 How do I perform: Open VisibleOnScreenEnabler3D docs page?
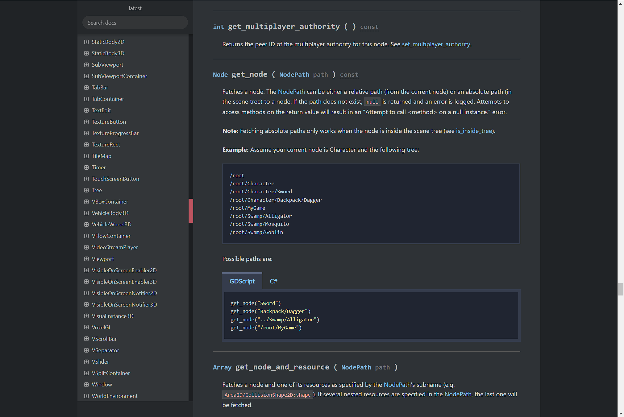click(124, 282)
